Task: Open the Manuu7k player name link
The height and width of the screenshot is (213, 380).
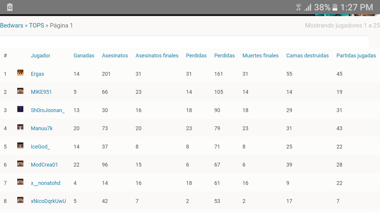Action: pyautogui.click(x=42, y=128)
